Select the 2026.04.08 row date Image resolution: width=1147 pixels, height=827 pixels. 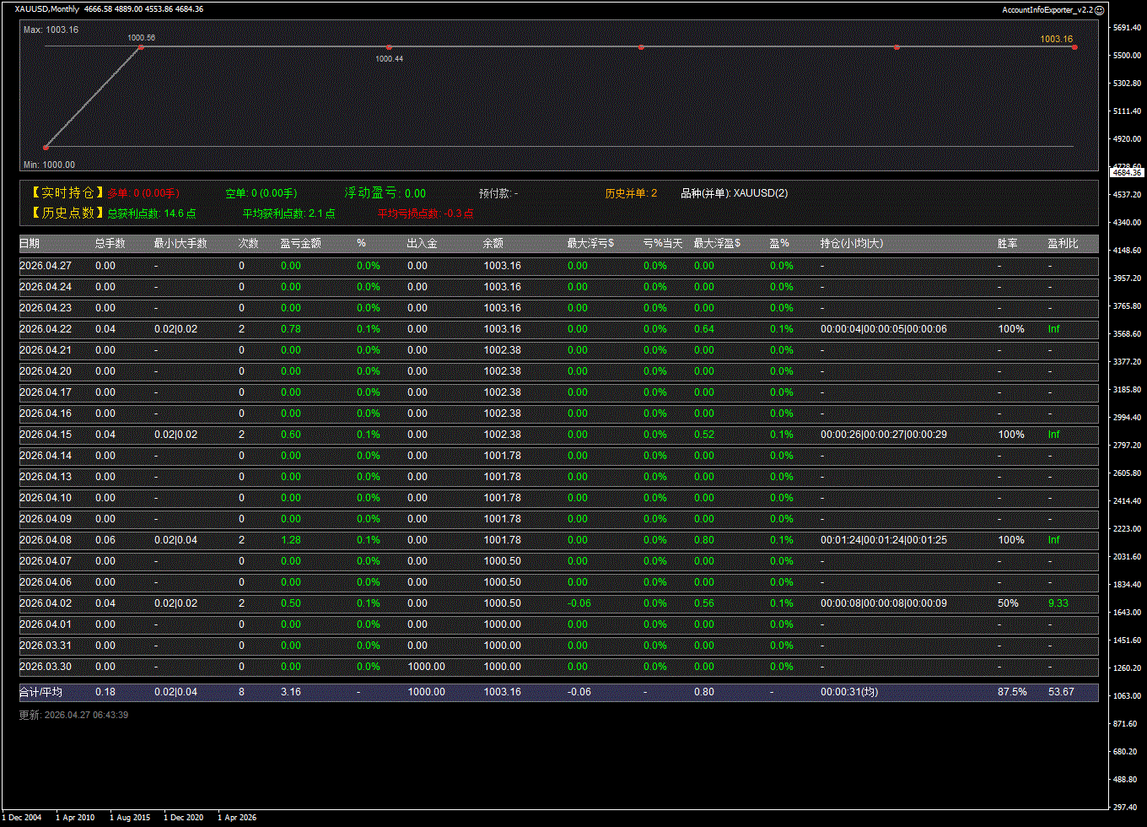point(46,540)
